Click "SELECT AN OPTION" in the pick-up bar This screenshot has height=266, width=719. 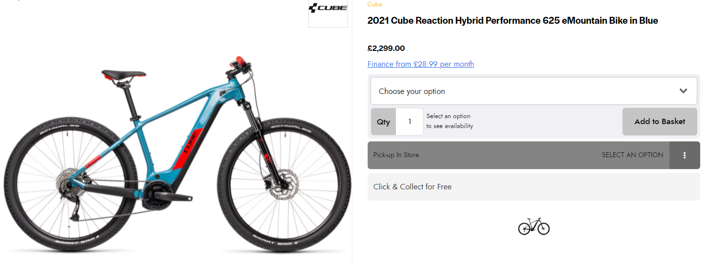632,155
